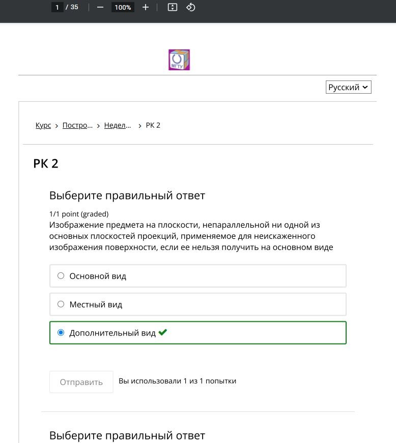This screenshot has width=396, height=443.
Task: Open the Русский language dropdown
Action: [349, 88]
